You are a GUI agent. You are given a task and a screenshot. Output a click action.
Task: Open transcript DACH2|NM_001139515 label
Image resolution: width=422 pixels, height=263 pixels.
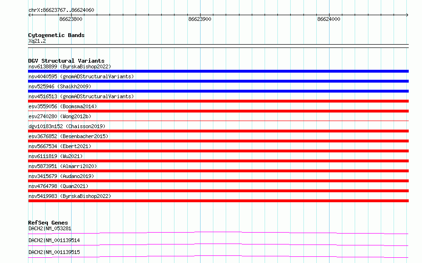click(x=54, y=252)
